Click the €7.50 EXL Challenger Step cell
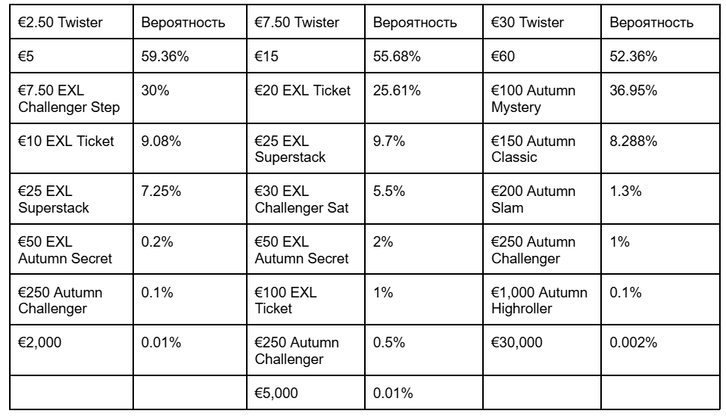 click(70, 99)
